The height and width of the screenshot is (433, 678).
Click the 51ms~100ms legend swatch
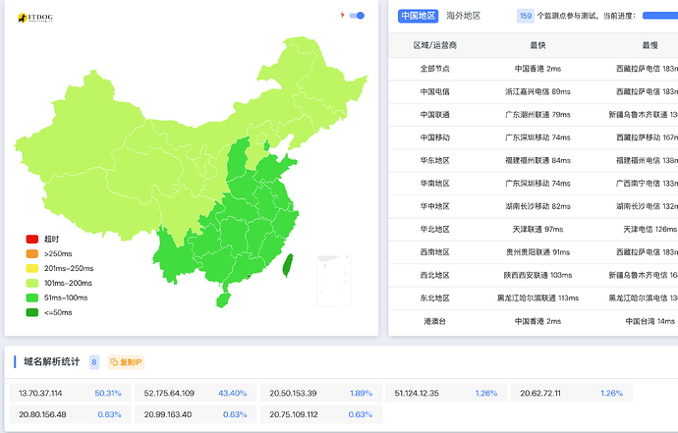click(x=31, y=298)
